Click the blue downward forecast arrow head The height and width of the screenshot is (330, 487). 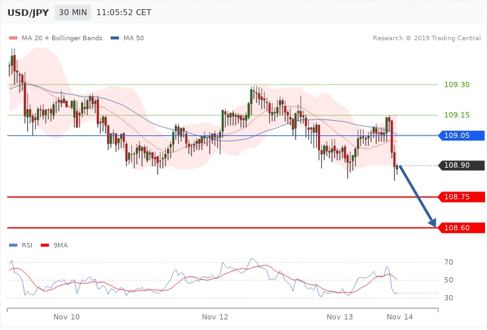[433, 224]
